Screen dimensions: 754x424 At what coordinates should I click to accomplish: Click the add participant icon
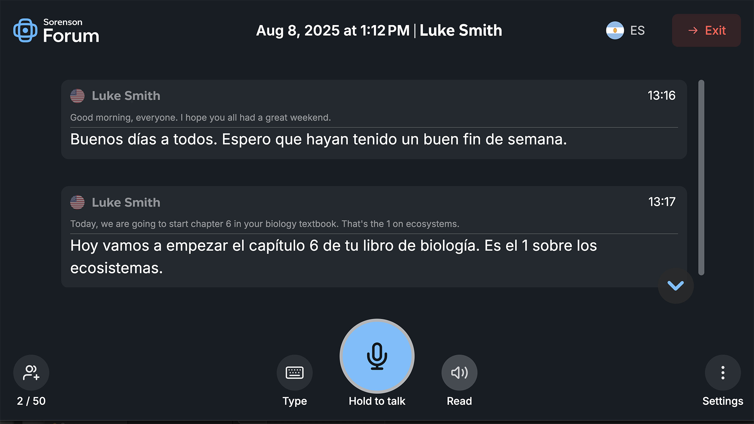pyautogui.click(x=31, y=373)
